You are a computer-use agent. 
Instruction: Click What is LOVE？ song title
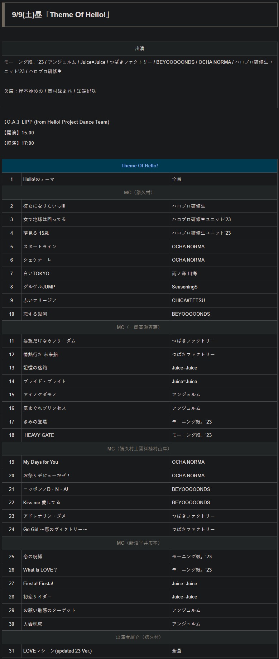(x=40, y=570)
